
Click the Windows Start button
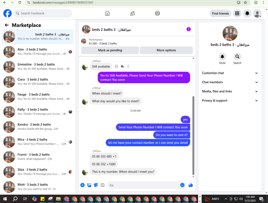tap(5, 199)
